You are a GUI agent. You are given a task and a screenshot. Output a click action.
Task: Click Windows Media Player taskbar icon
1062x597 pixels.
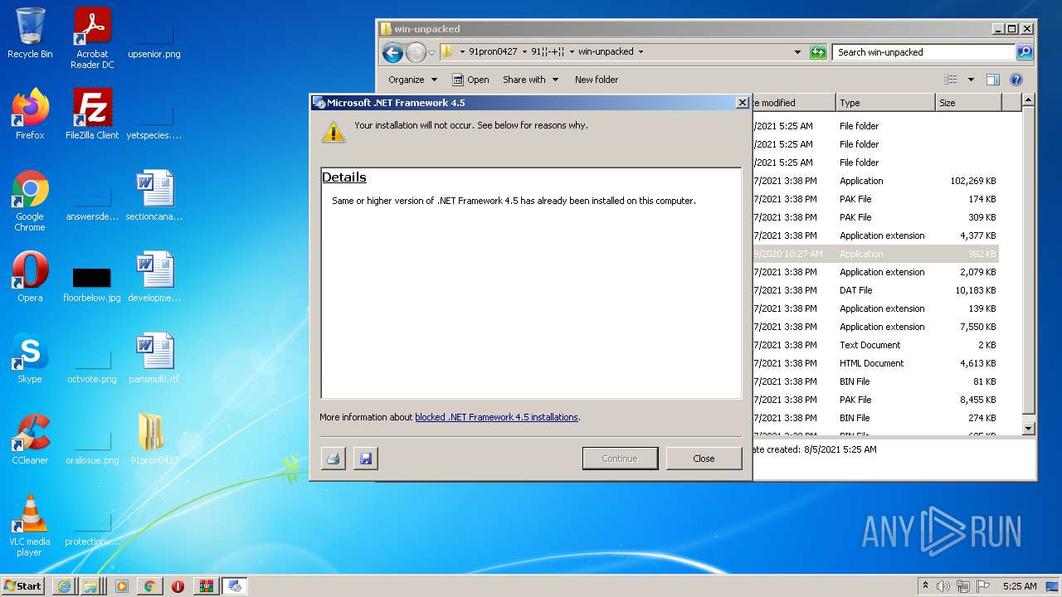[x=122, y=586]
